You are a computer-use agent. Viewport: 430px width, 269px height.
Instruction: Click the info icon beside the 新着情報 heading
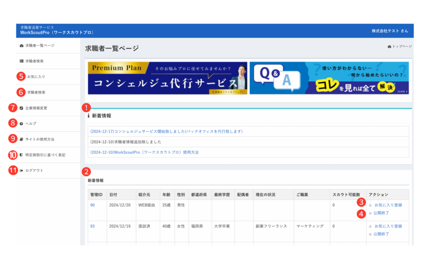click(89, 116)
